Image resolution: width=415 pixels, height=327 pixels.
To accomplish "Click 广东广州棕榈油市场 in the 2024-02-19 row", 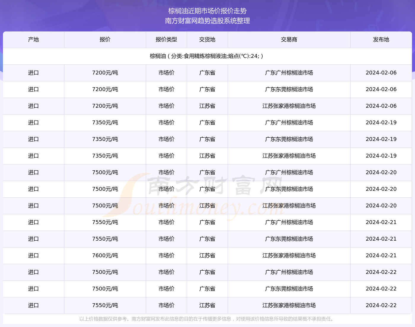I will (289, 123).
